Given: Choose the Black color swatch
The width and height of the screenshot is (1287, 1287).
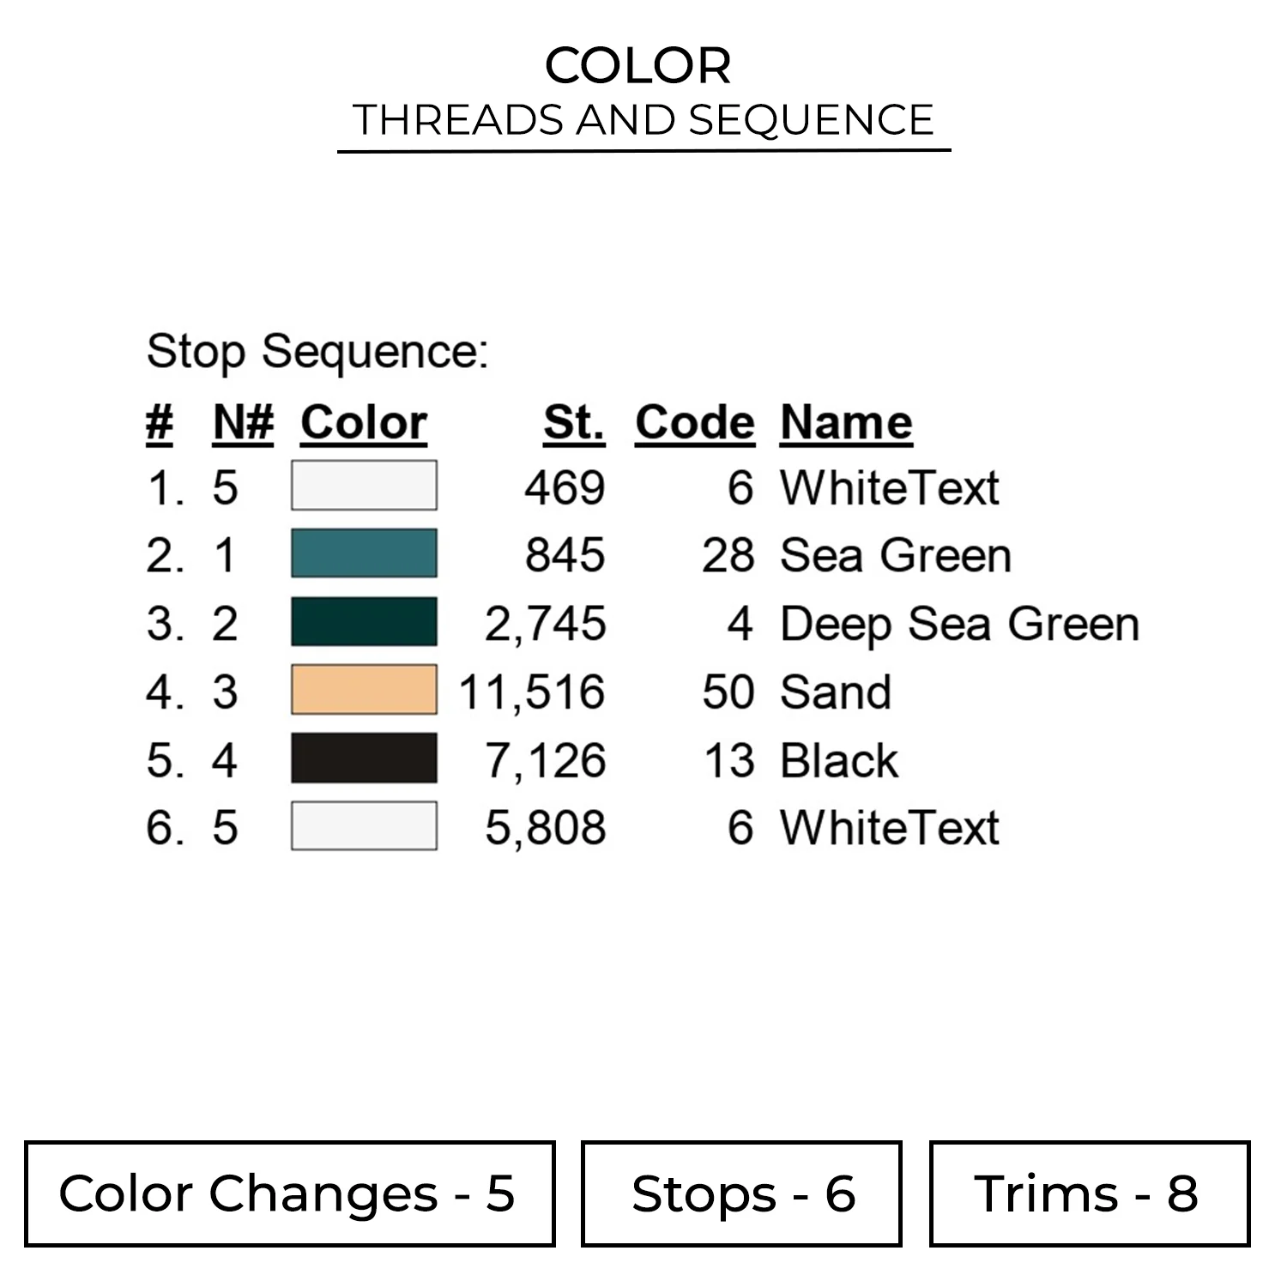Looking at the screenshot, I should [x=364, y=758].
